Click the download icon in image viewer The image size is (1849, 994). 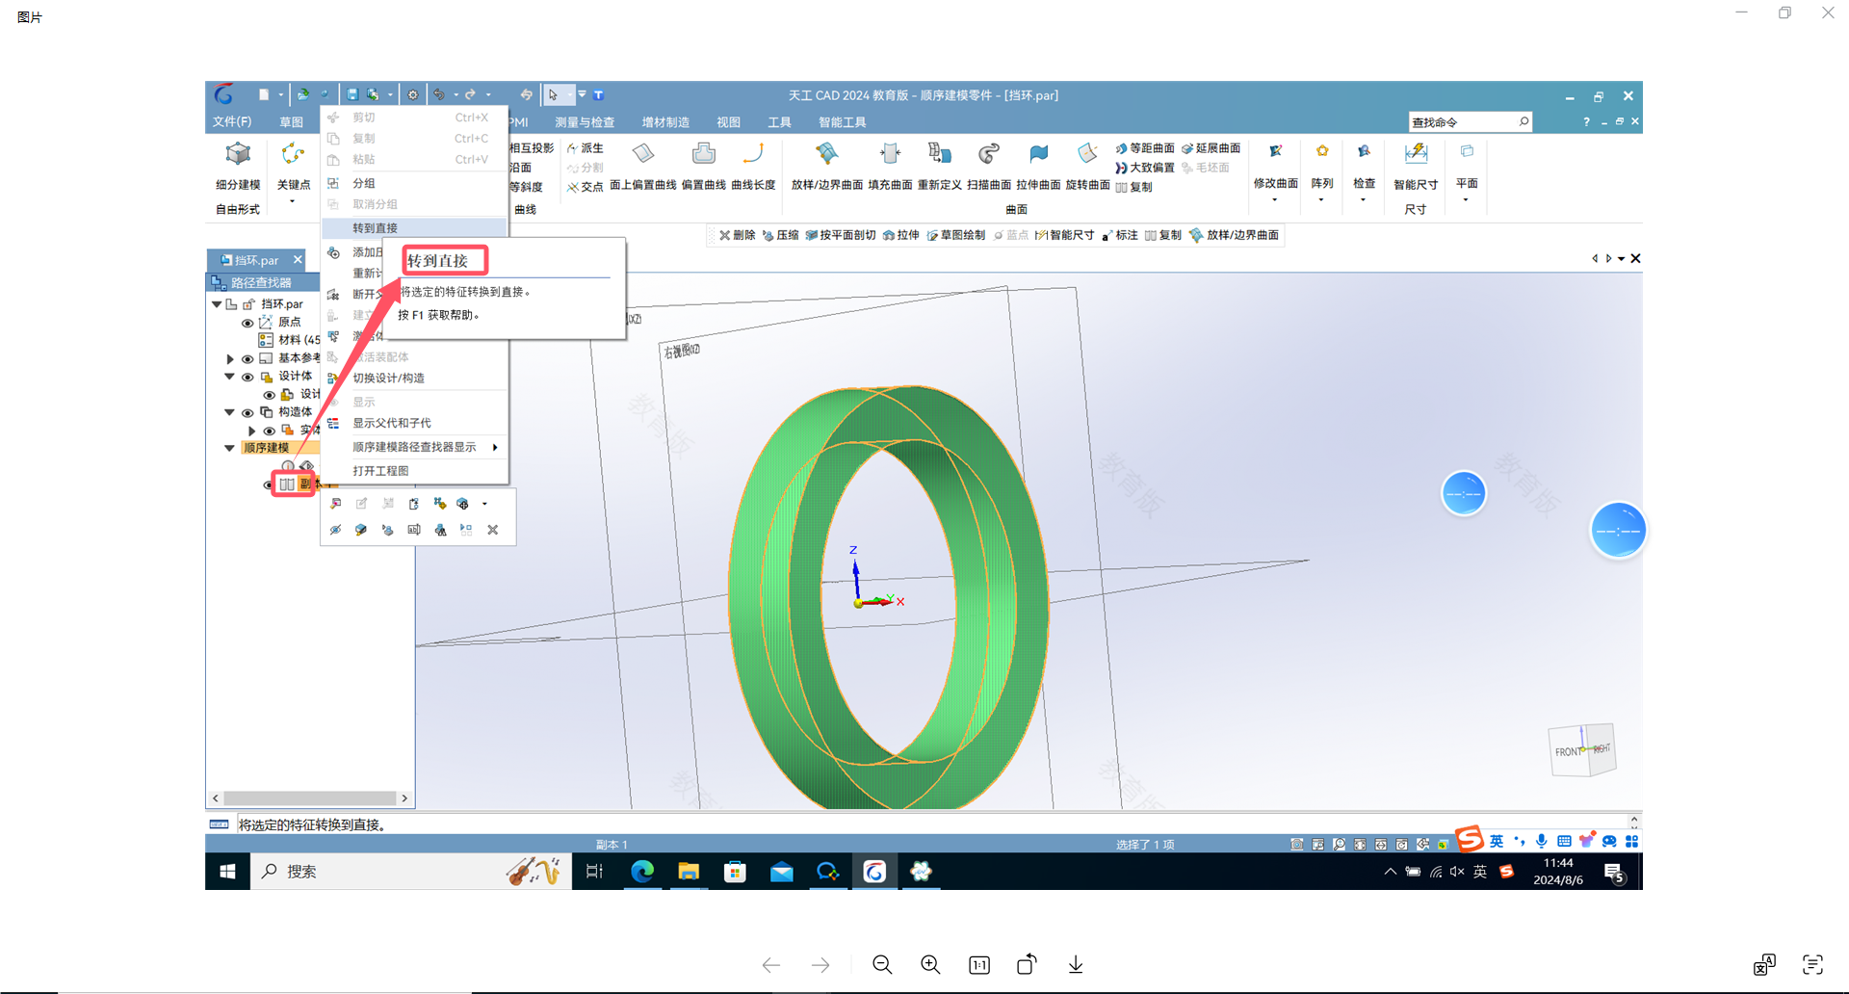[x=1076, y=964]
